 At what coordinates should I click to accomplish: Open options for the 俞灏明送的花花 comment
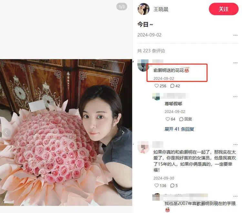coord(235,63)
